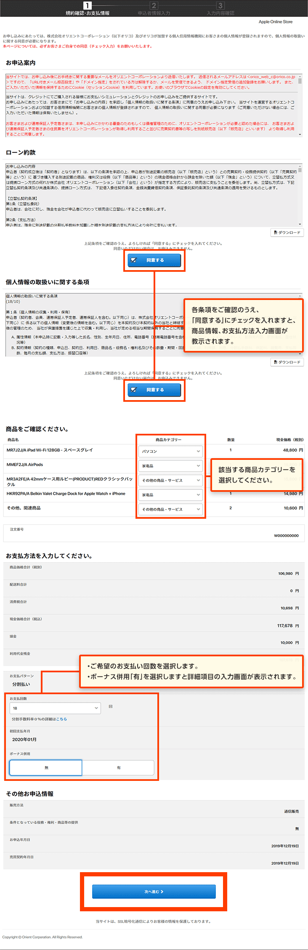This screenshot has width=308, height=950.
Task: Select step 1 規約確認・お支払情報 tab
Action: (87, 8)
